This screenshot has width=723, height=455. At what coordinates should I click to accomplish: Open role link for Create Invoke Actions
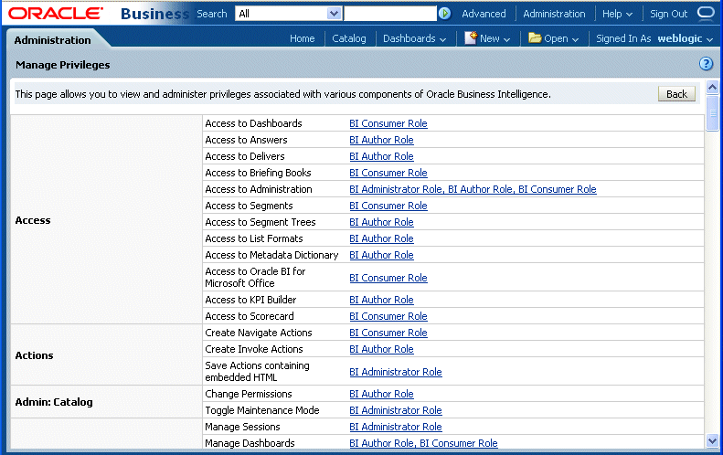tap(381, 349)
